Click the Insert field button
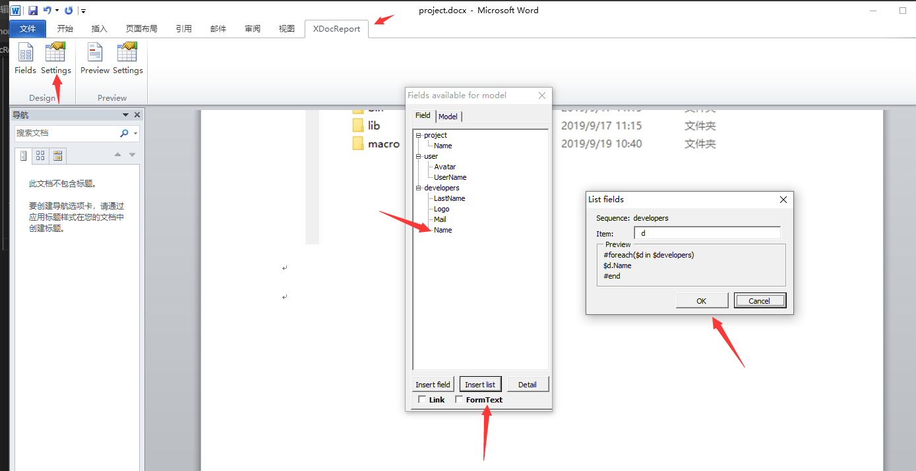The image size is (916, 471). [433, 385]
